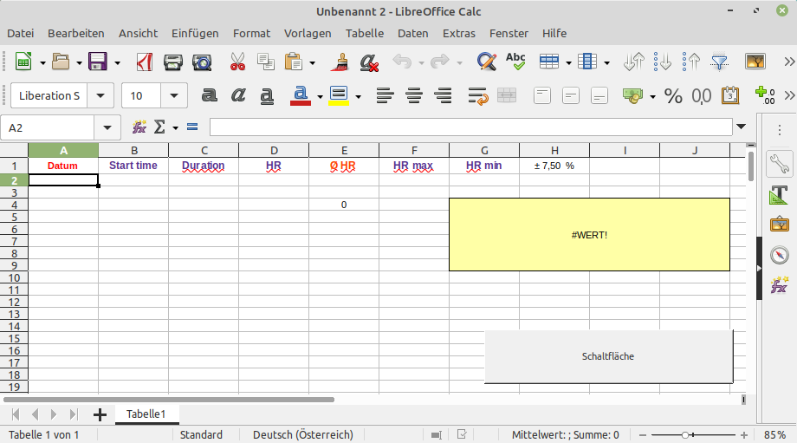Format as currency icon
This screenshot has height=443, width=797.
632,95
